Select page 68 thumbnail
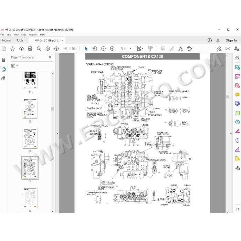The width and height of the screenshot is (241, 241). coord(30,198)
